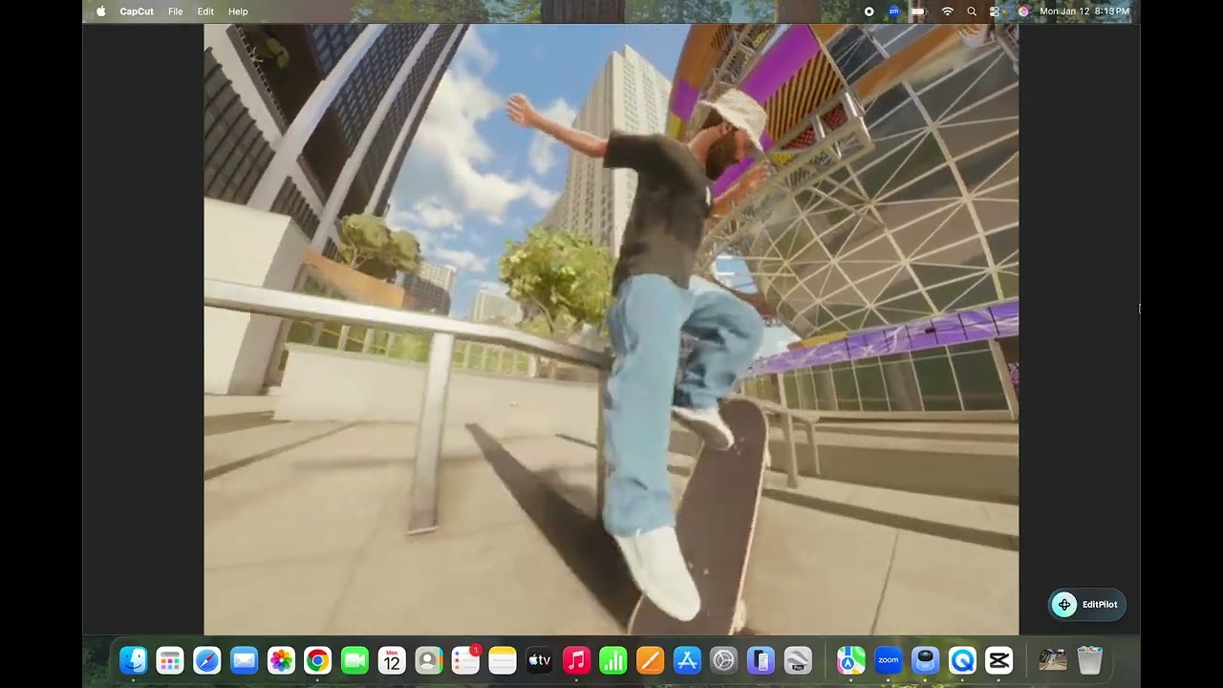Open QuickTime Player from the dock
Viewport: 1223px width, 688px height.
(962, 660)
